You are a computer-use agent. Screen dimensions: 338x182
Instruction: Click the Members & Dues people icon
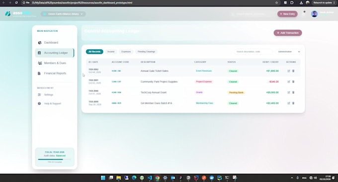tap(40, 63)
